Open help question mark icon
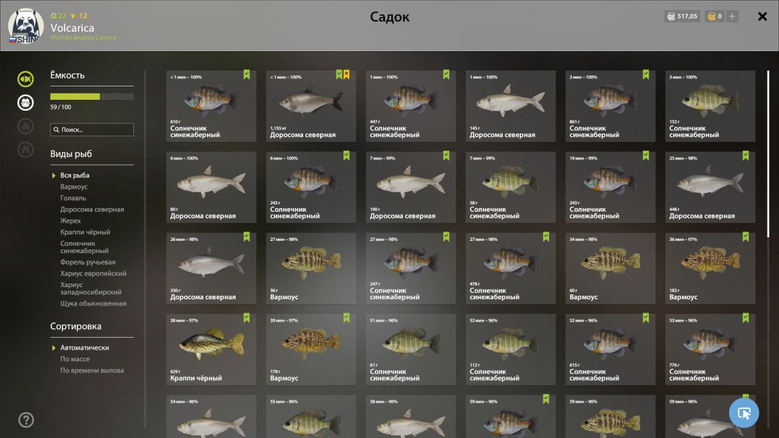The height and width of the screenshot is (438, 779). coord(26,420)
